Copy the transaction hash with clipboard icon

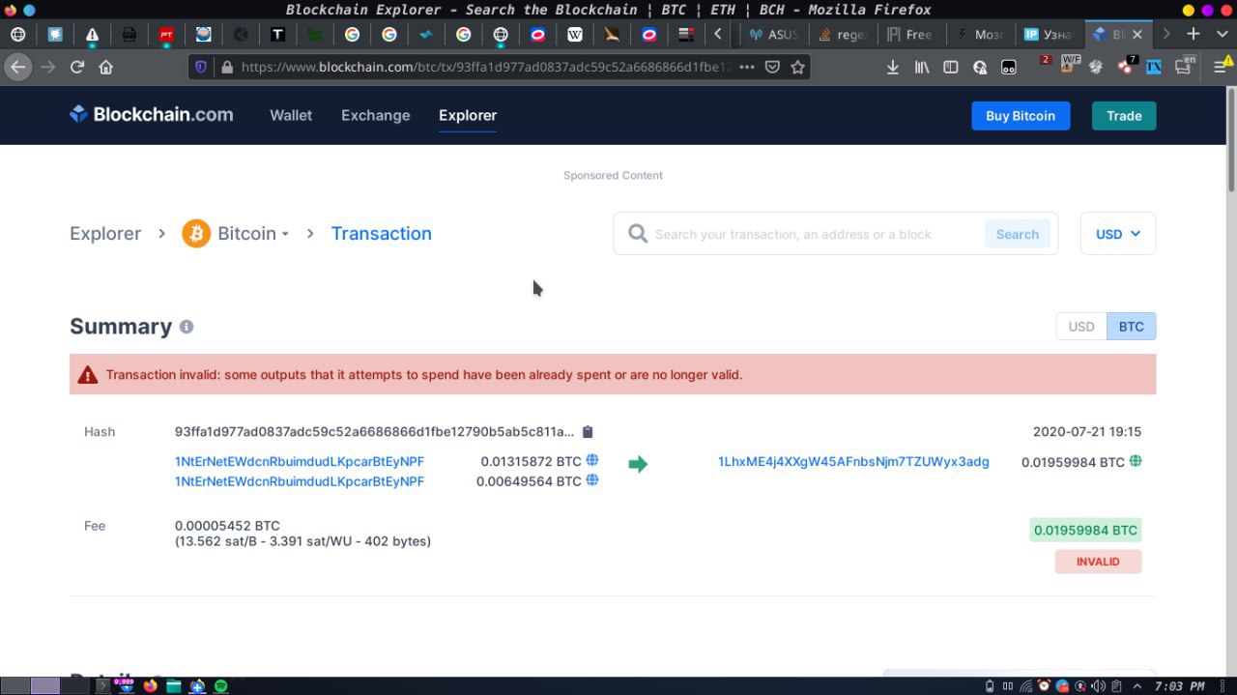(588, 432)
